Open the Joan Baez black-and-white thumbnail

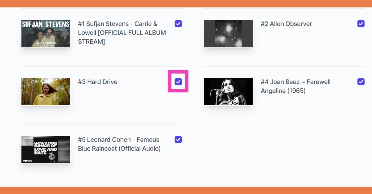(228, 91)
